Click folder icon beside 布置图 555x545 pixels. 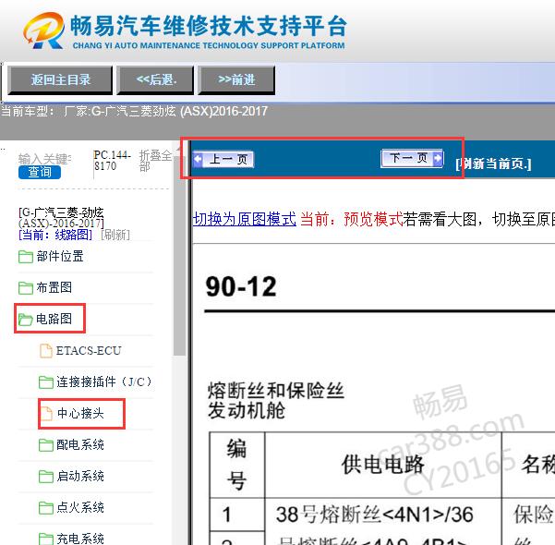pyautogui.click(x=26, y=287)
